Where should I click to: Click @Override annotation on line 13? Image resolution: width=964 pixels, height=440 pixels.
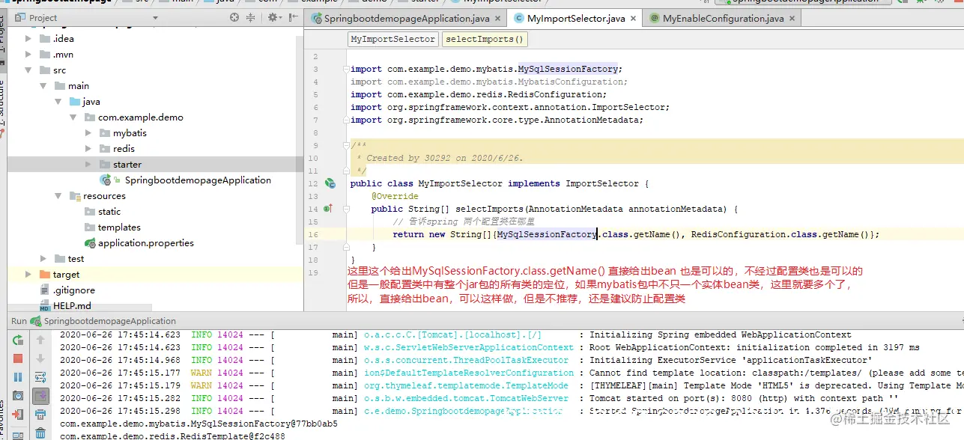coord(395,196)
